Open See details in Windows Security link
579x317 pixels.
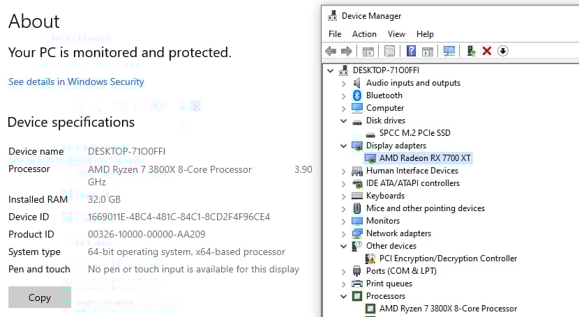click(76, 82)
